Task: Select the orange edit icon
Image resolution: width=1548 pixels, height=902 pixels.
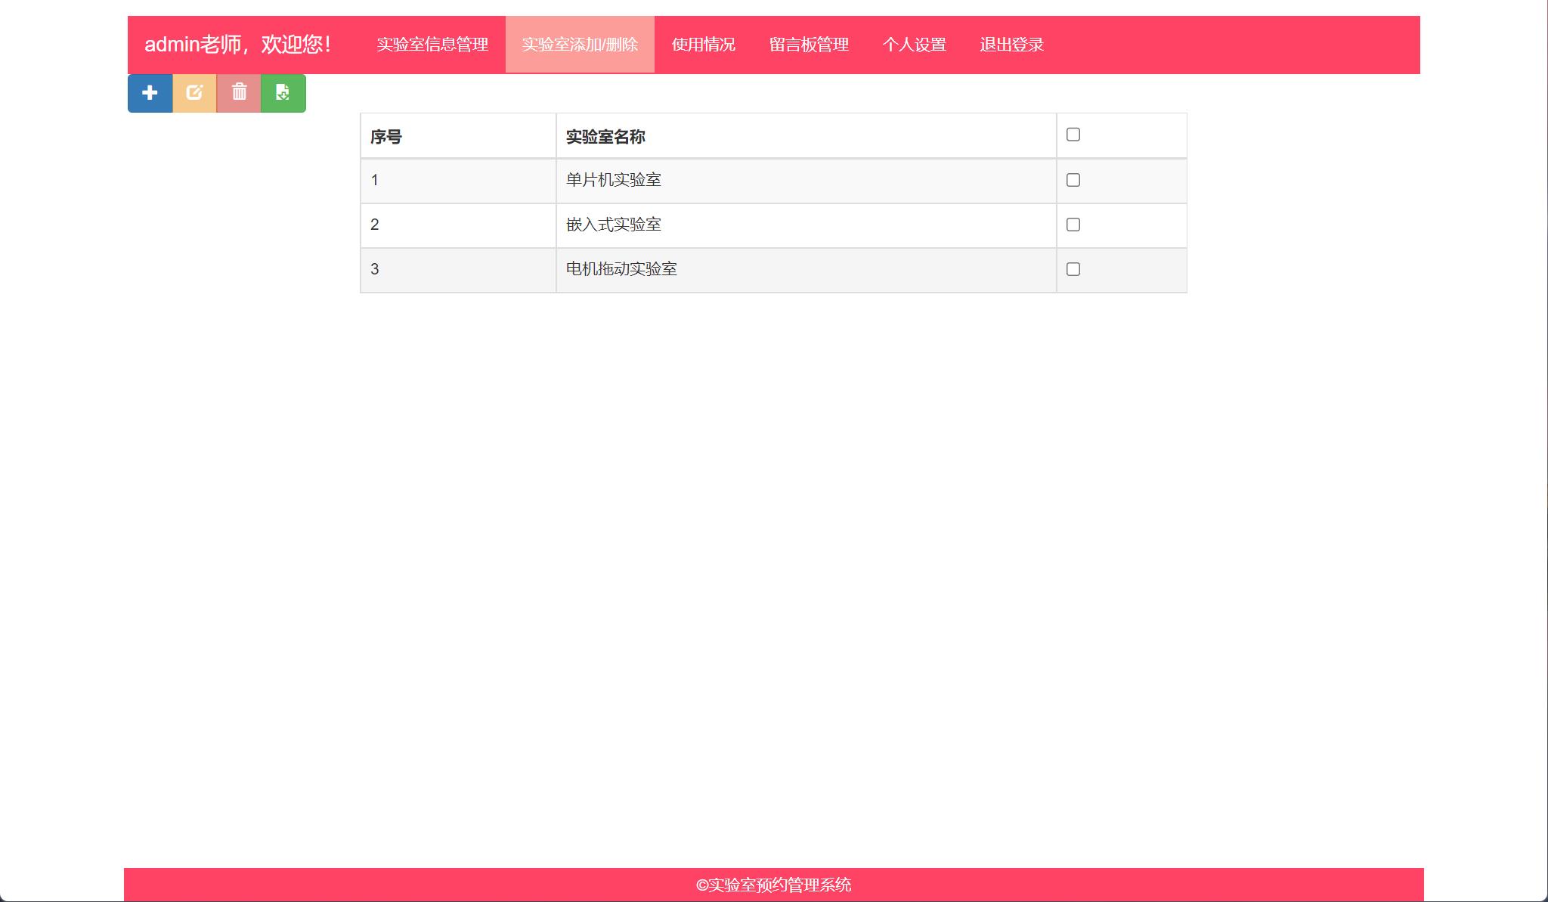Action: coord(194,93)
